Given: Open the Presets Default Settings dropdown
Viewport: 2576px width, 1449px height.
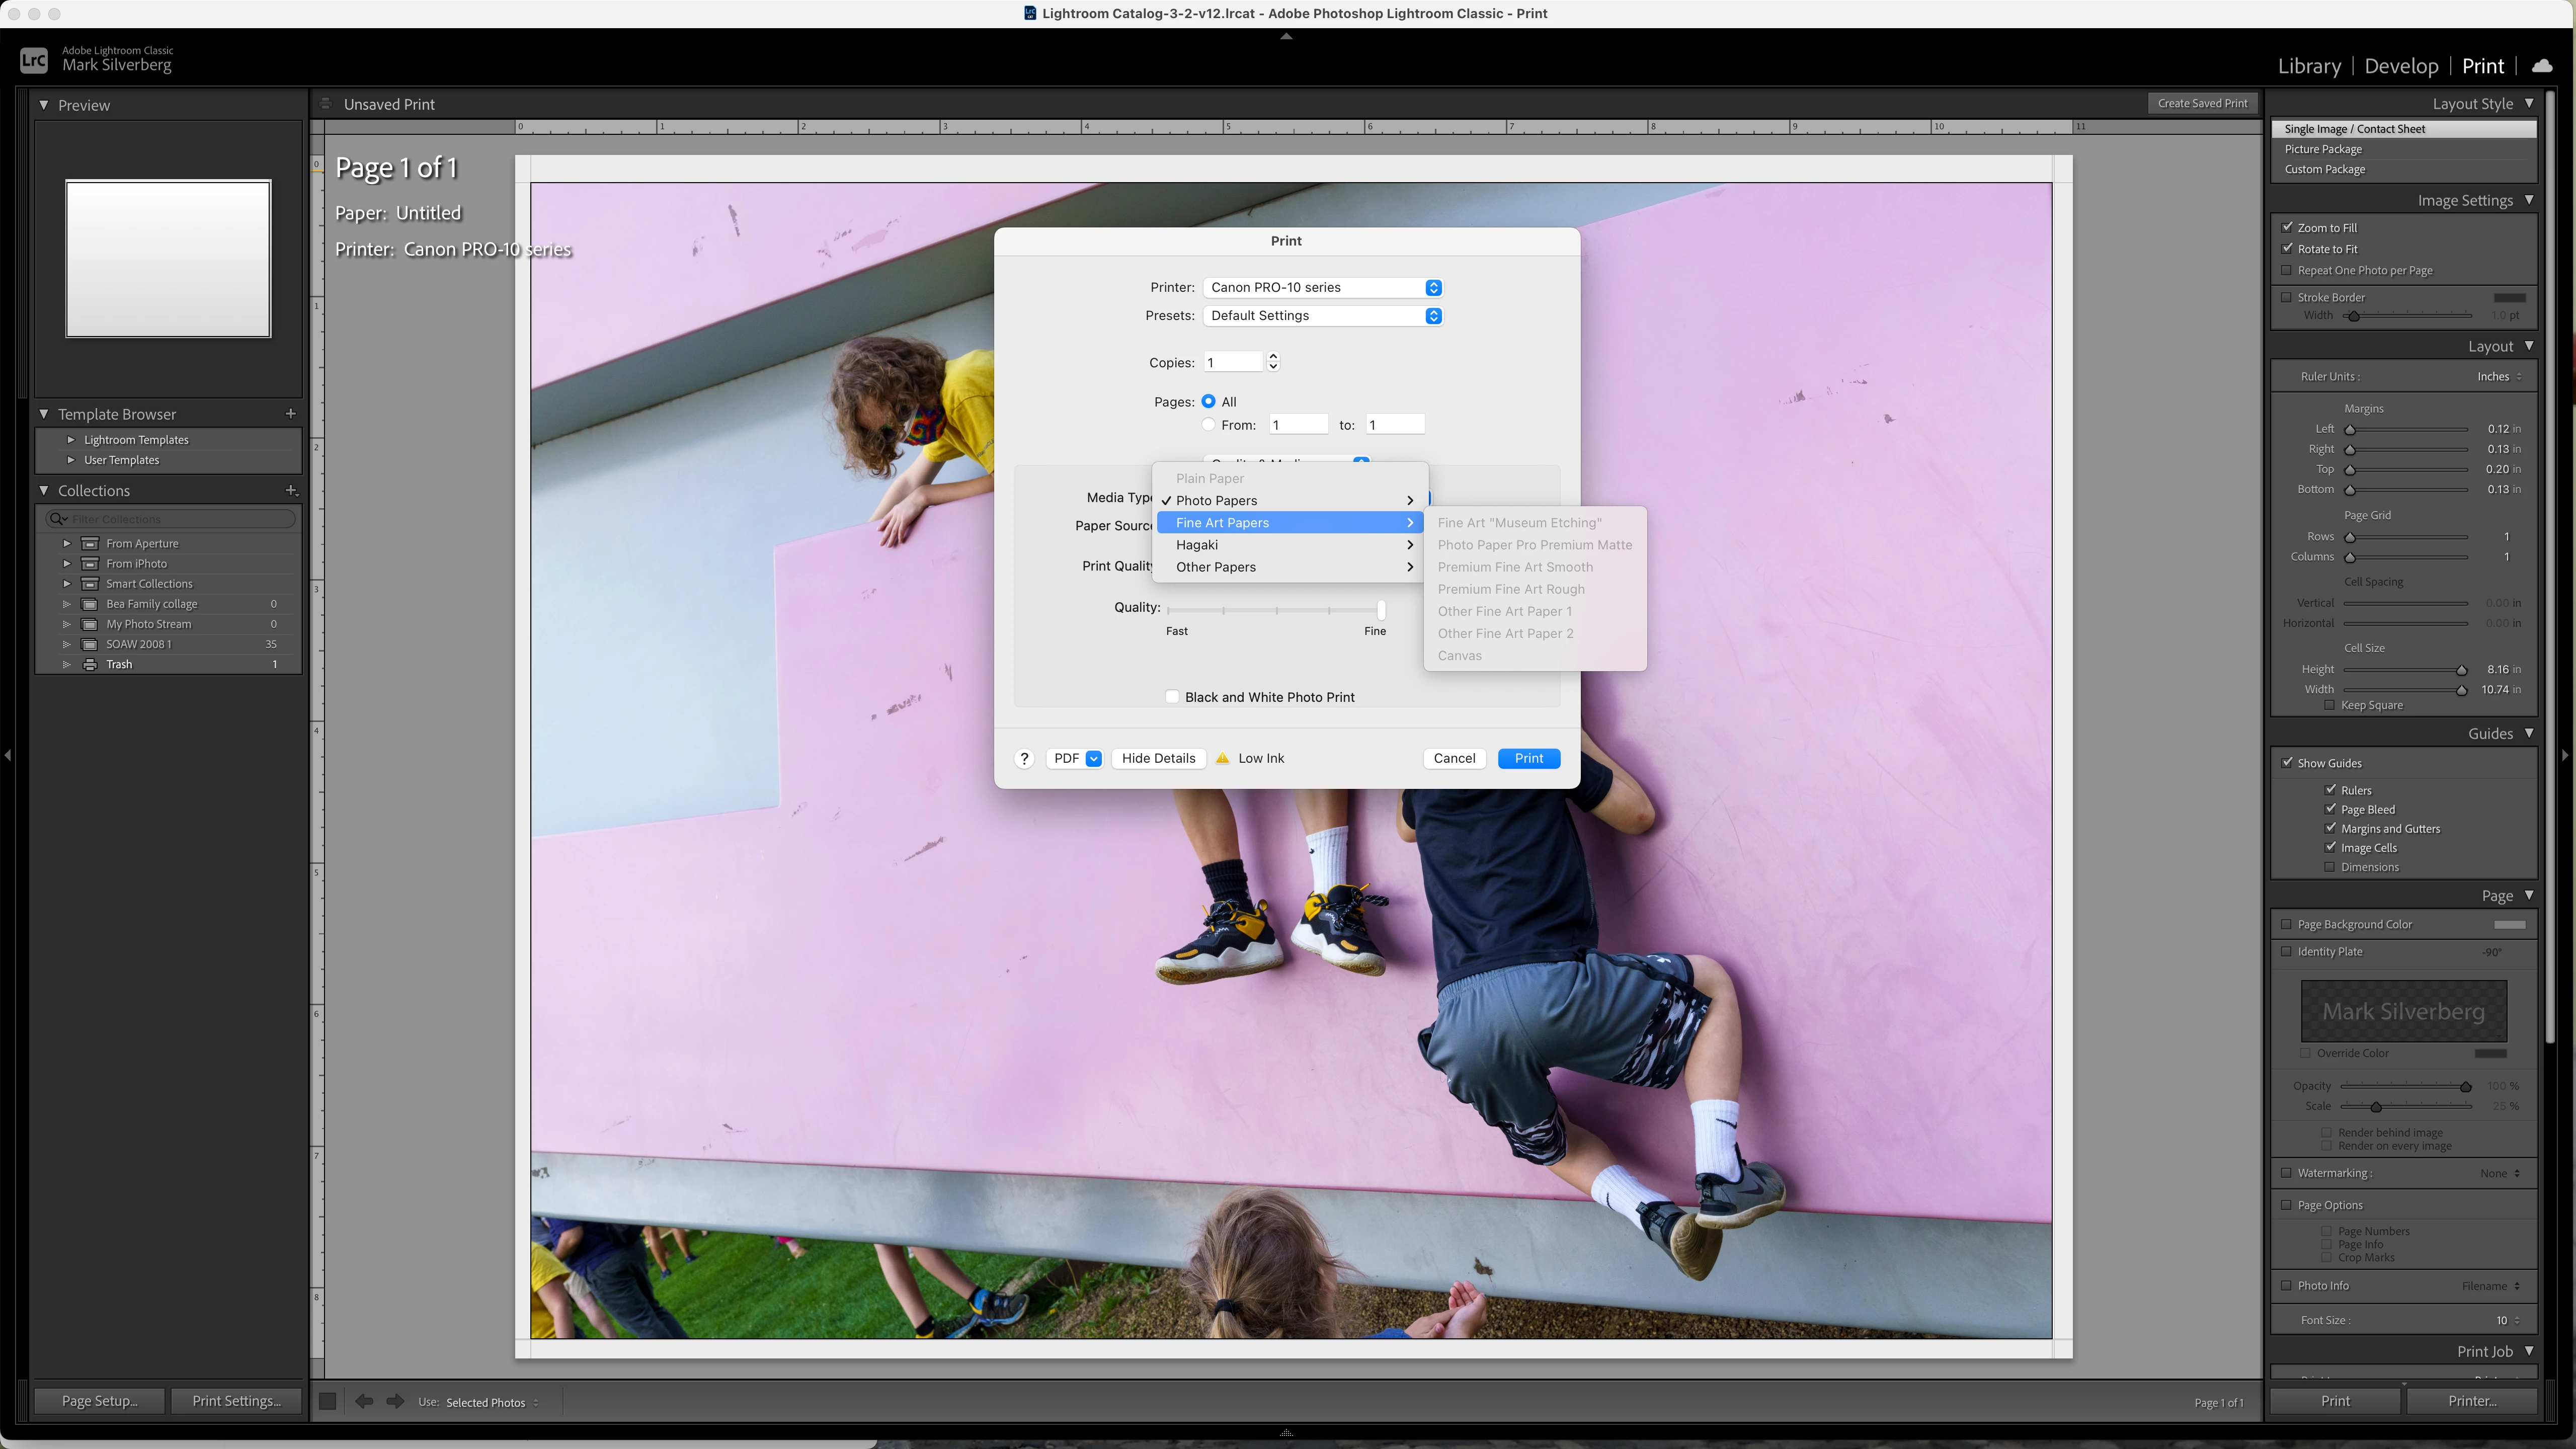Looking at the screenshot, I should click(1322, 316).
